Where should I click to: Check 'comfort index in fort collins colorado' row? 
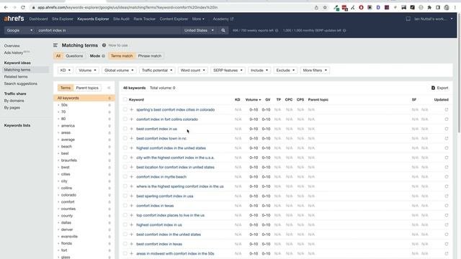tap(125, 119)
